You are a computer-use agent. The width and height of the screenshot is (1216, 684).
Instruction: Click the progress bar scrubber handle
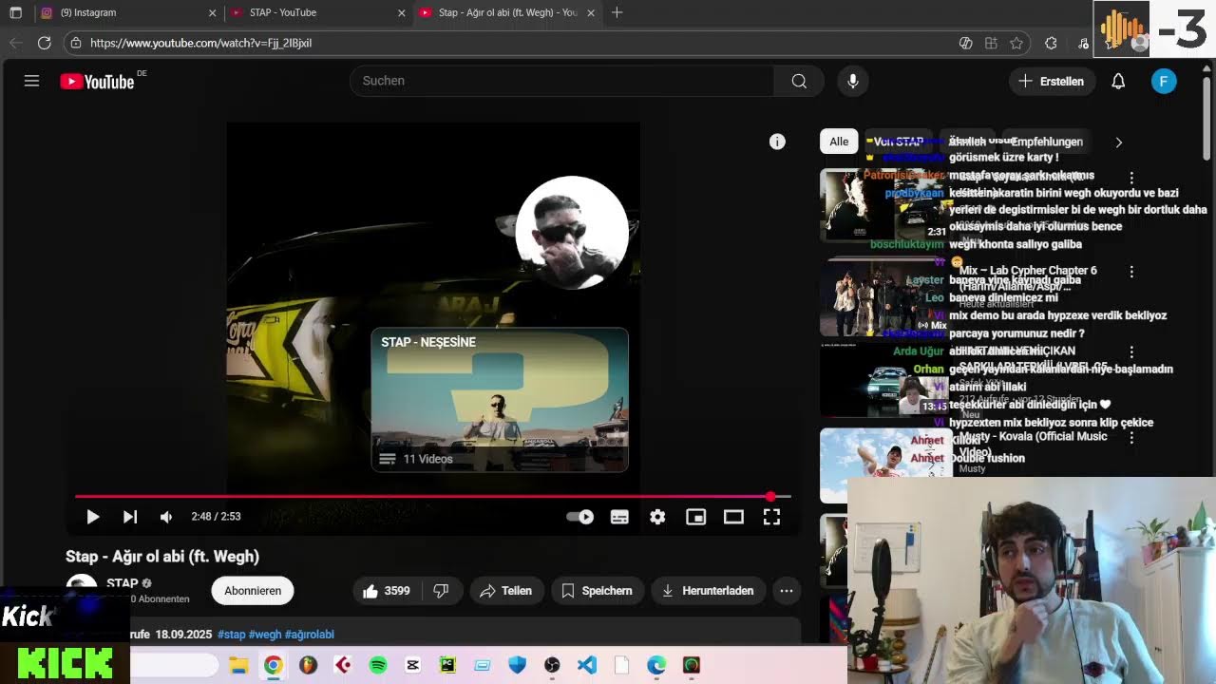click(x=770, y=496)
